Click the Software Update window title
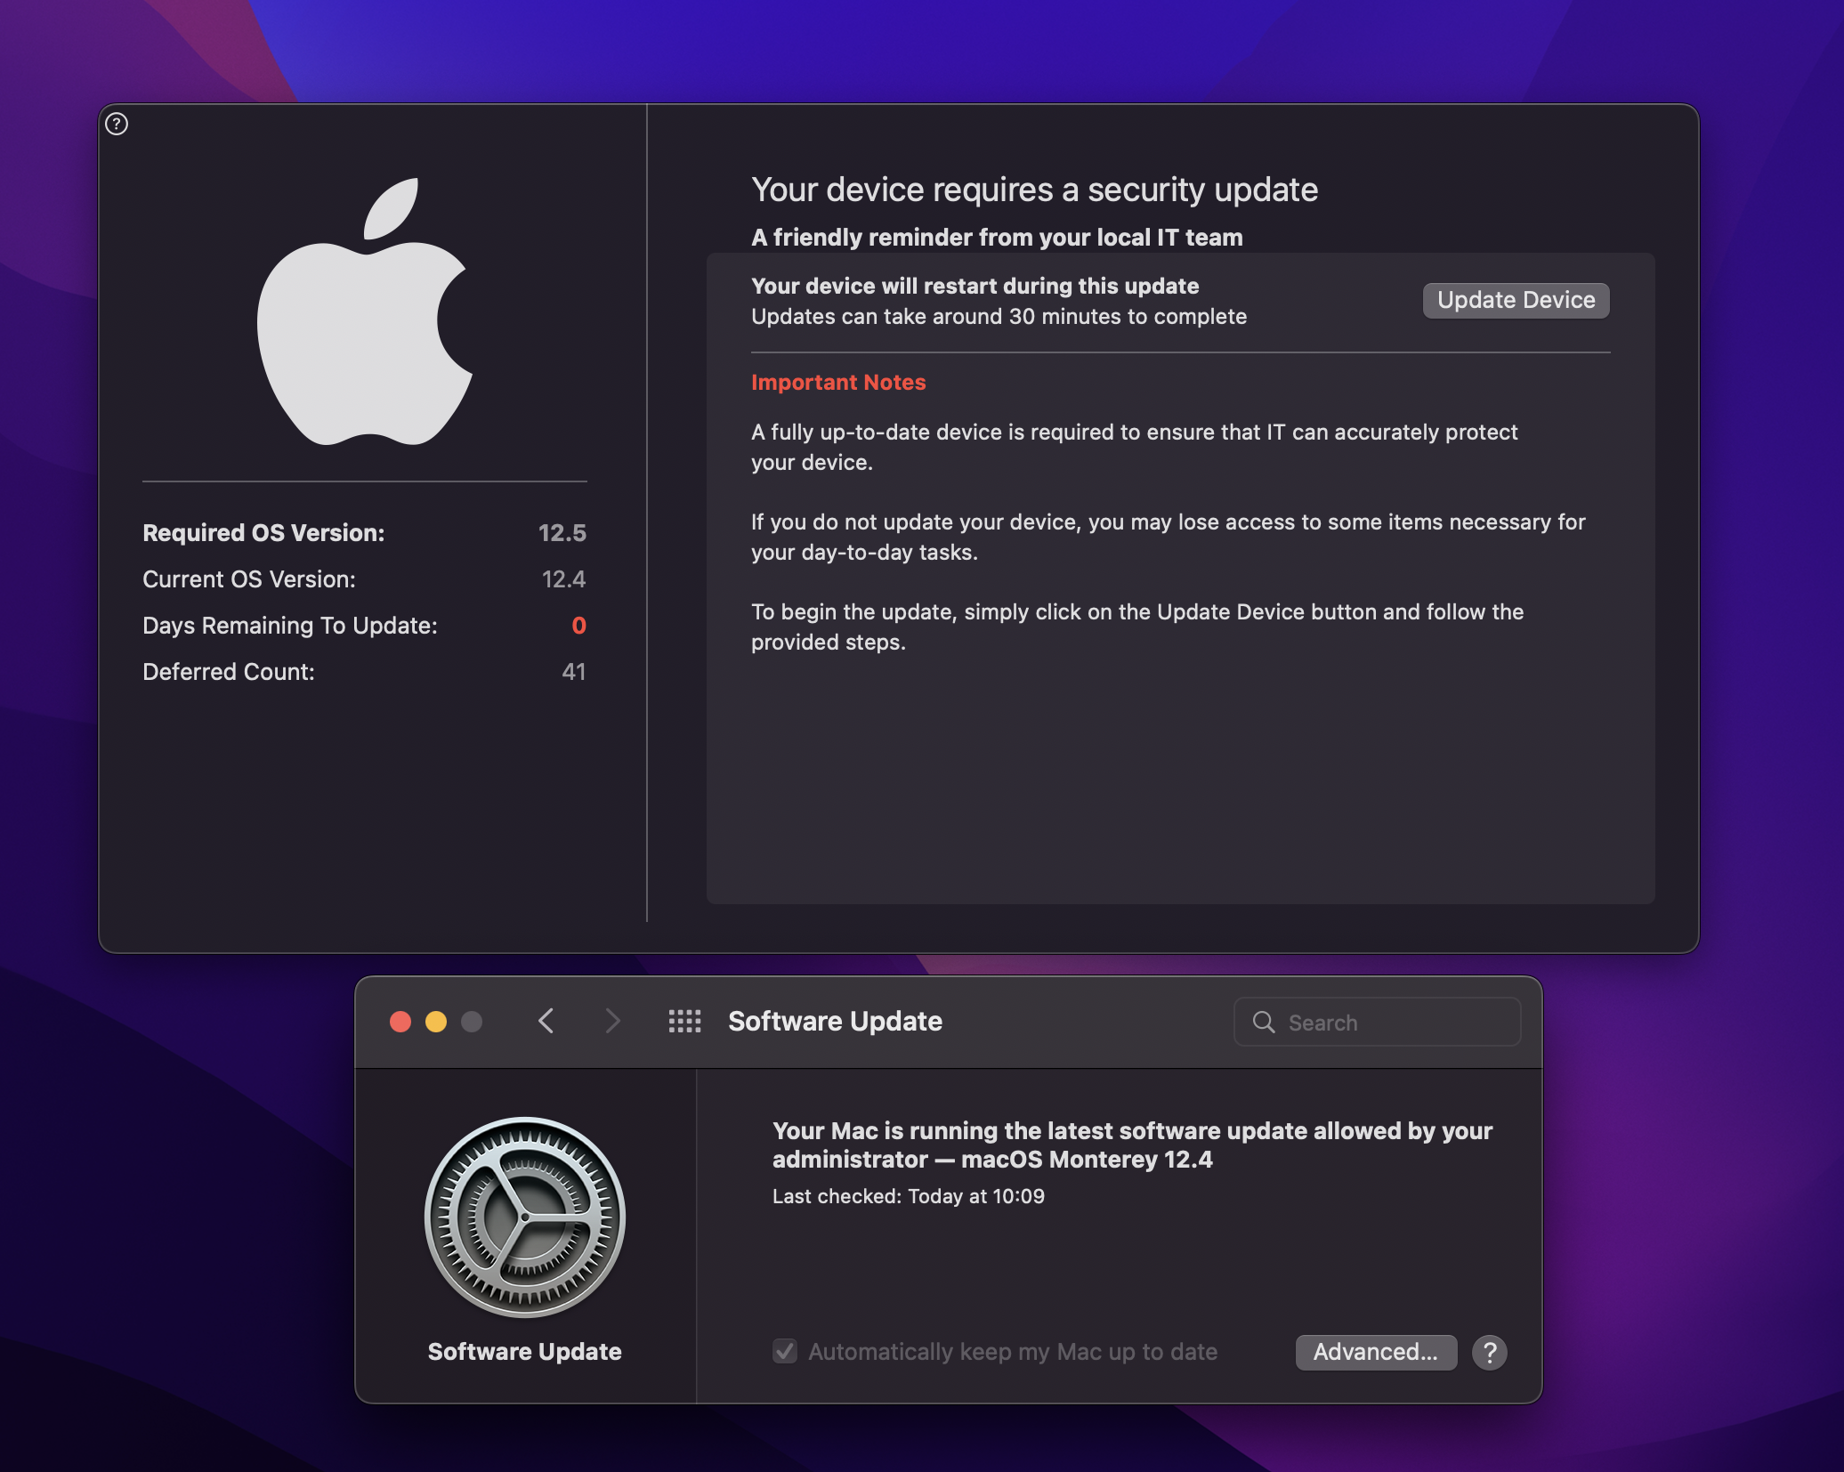The image size is (1844, 1472). point(835,1021)
